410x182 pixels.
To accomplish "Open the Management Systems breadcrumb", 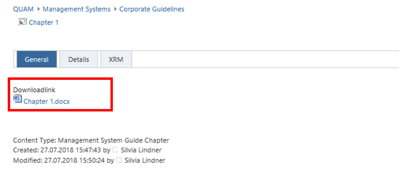I will pyautogui.click(x=76, y=9).
